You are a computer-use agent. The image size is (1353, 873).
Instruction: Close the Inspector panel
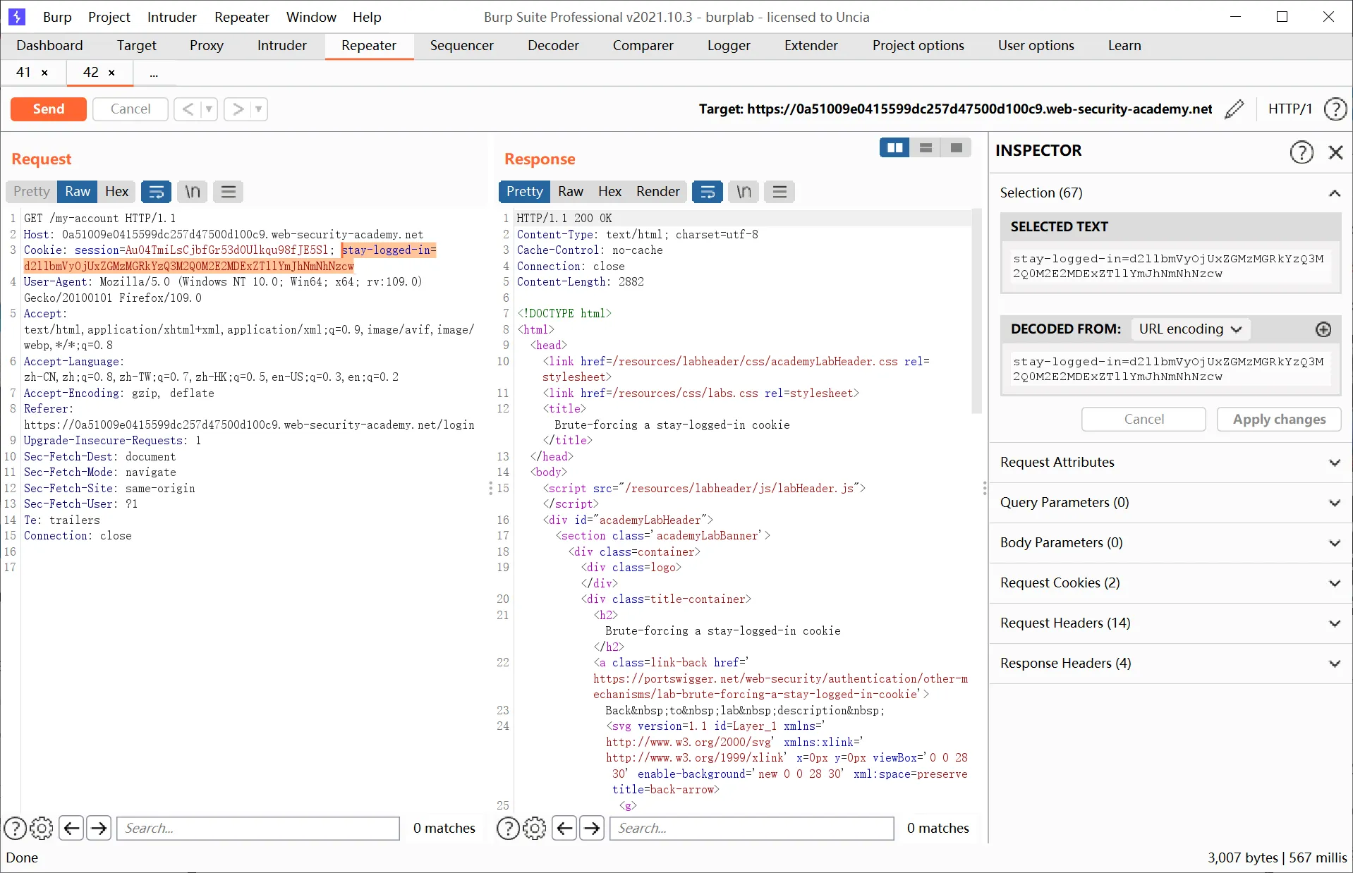(1335, 152)
